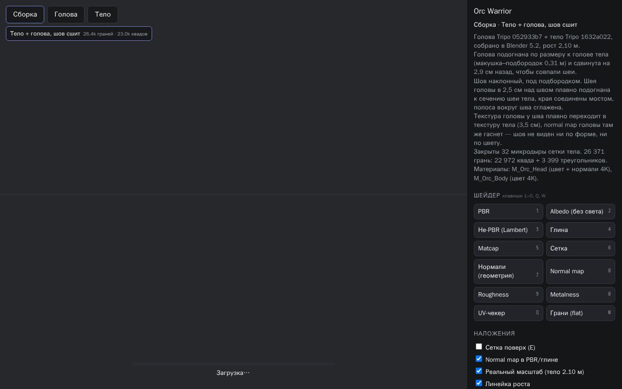Display the Normal map shader
The image size is (622, 389).
point(581,271)
